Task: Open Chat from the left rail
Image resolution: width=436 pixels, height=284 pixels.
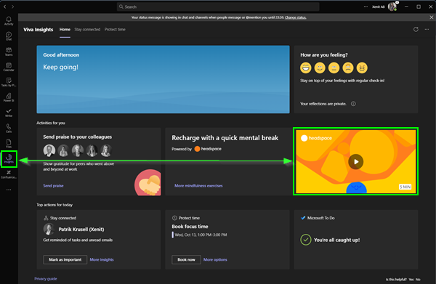Action: pyautogui.click(x=9, y=36)
